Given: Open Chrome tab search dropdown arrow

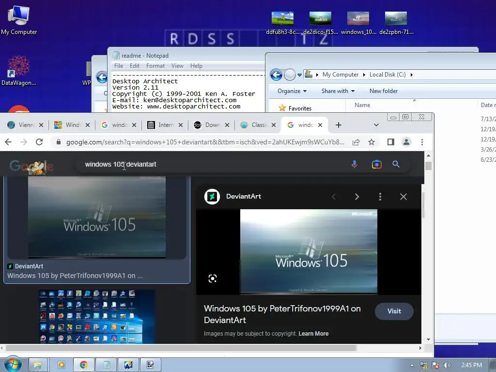Looking at the screenshot, I should [376, 125].
